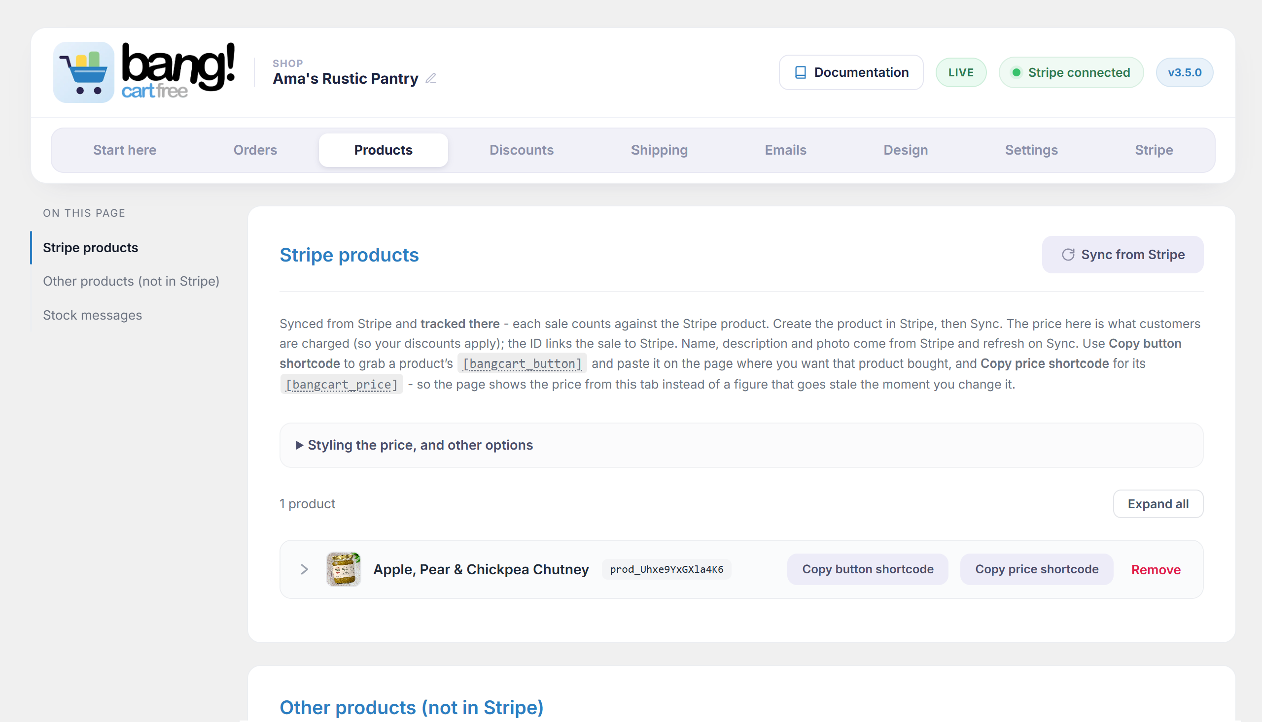The width and height of the screenshot is (1262, 722).
Task: Edit shop name with pencil icon
Action: point(431,78)
